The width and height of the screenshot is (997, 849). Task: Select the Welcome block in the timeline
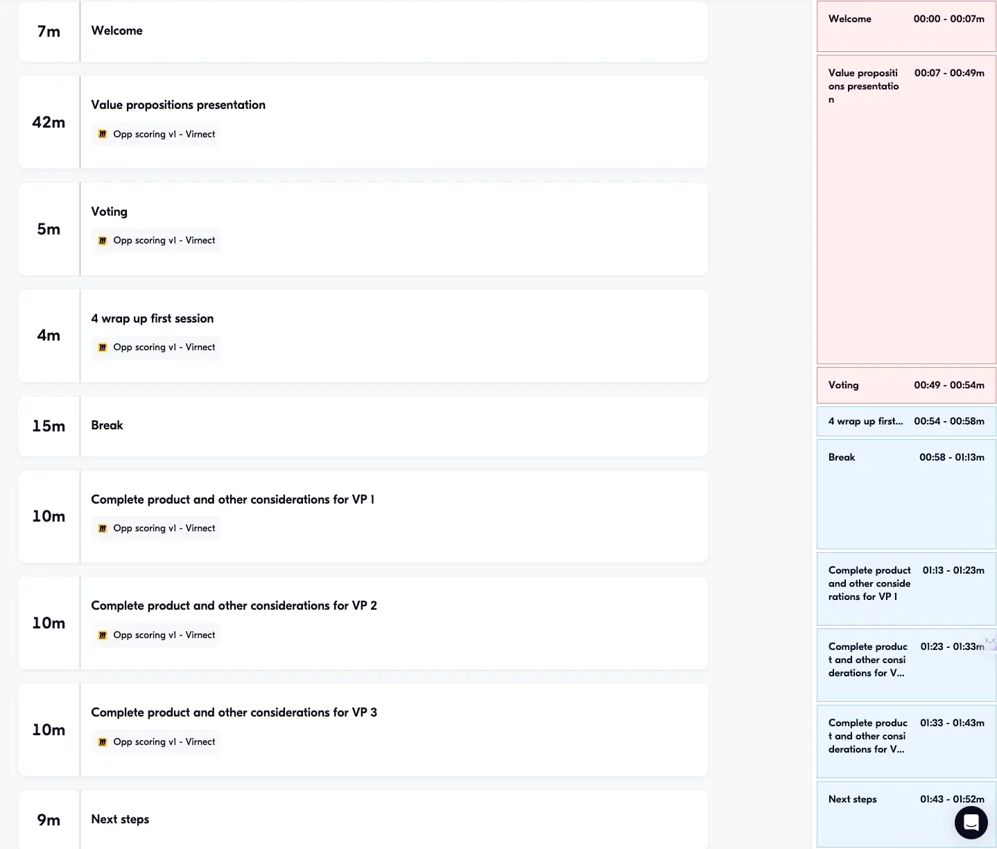905,26
